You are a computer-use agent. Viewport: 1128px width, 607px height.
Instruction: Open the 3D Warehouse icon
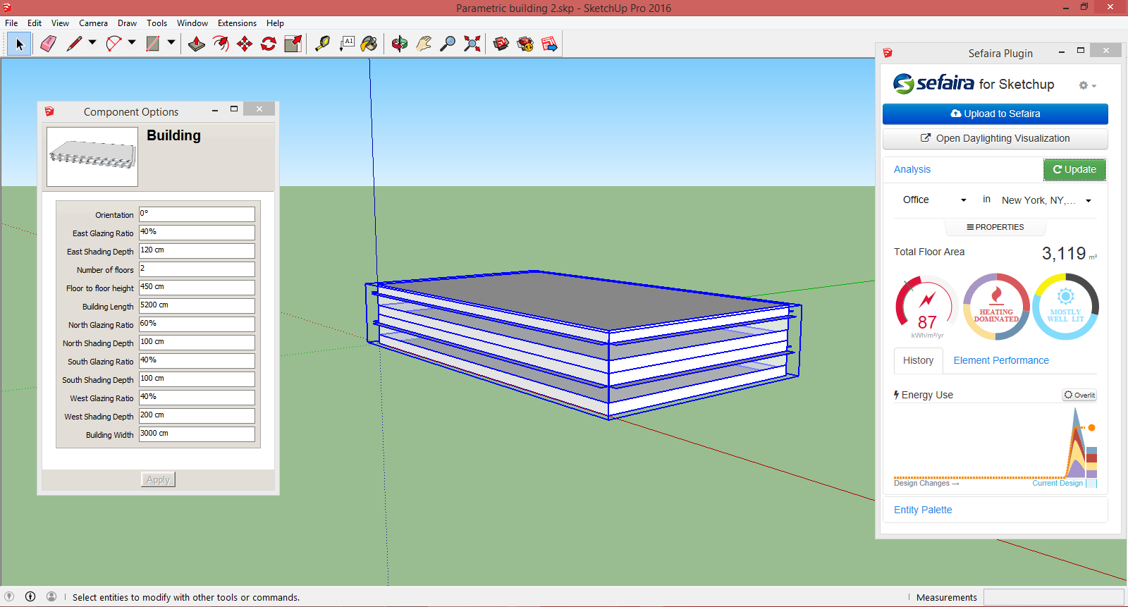click(501, 44)
